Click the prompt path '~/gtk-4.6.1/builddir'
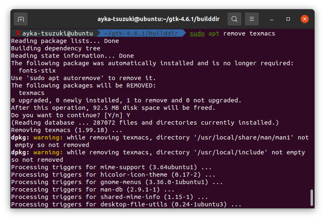This screenshot has width=325, height=220. [141, 33]
